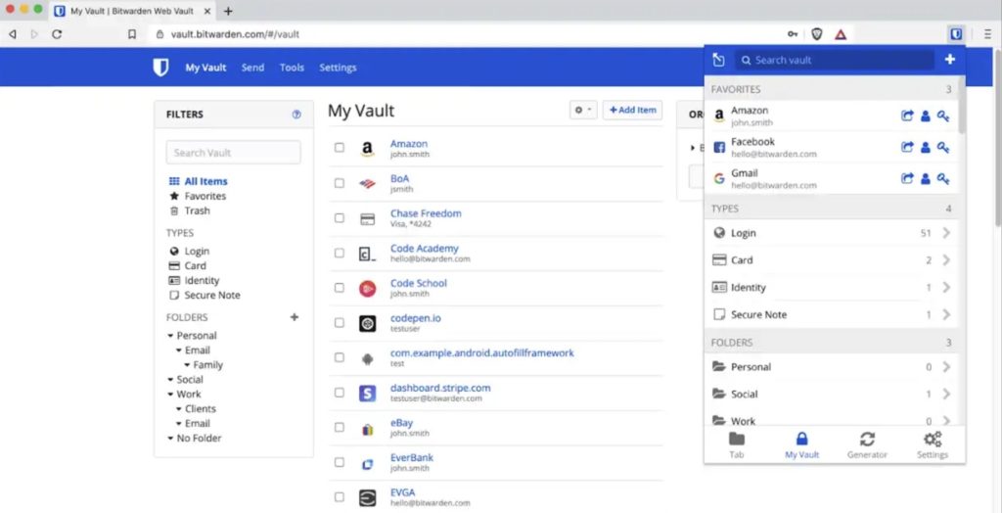The image size is (1002, 513).
Task: Expand the Login type in popup
Action: [945, 233]
